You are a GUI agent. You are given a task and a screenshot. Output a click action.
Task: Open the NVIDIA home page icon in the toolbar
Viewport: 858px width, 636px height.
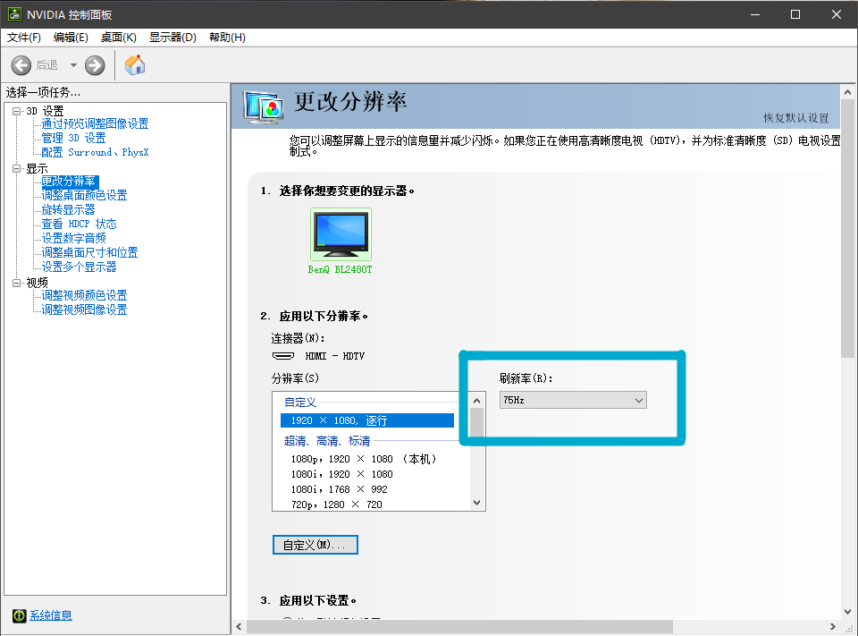(x=135, y=64)
